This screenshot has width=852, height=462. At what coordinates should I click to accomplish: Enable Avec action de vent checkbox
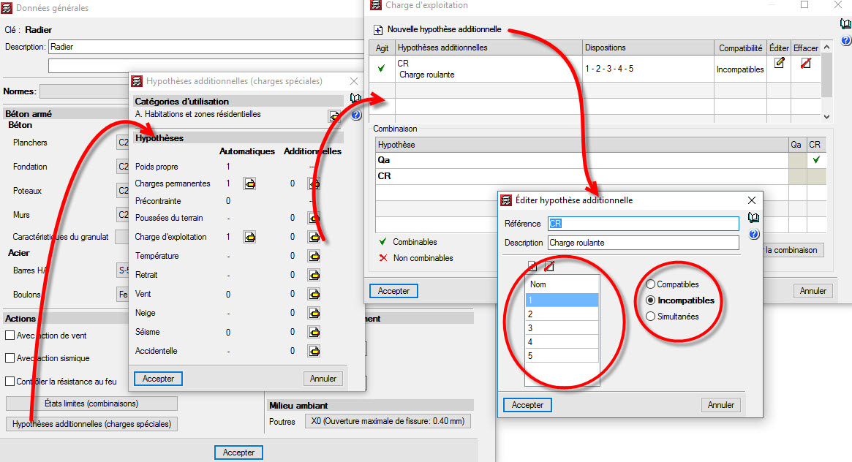pos(10,336)
